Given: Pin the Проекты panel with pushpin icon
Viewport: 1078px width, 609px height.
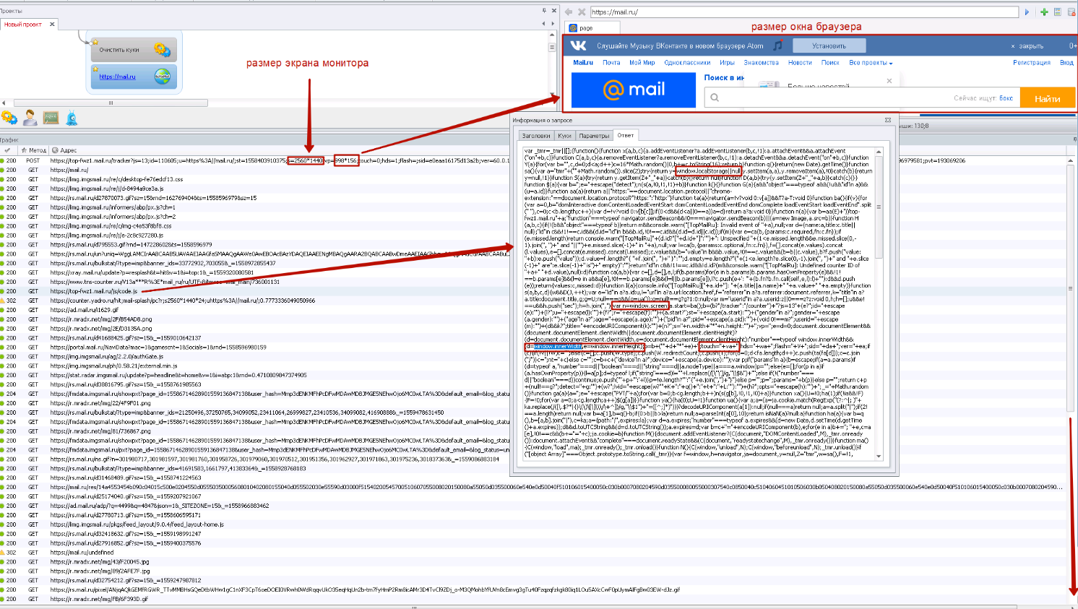Looking at the screenshot, I should click(544, 10).
